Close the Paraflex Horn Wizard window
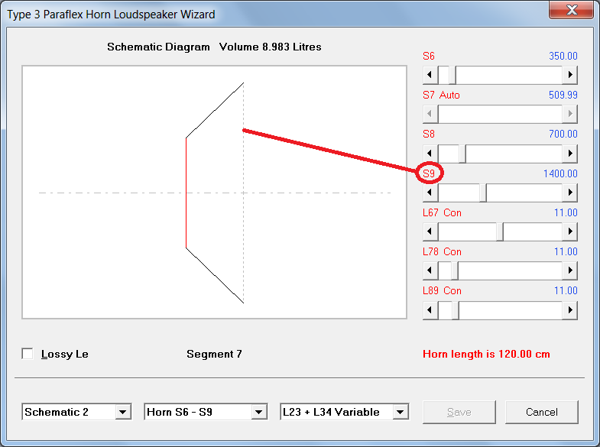Screen dimensions: 600x447 [571, 10]
